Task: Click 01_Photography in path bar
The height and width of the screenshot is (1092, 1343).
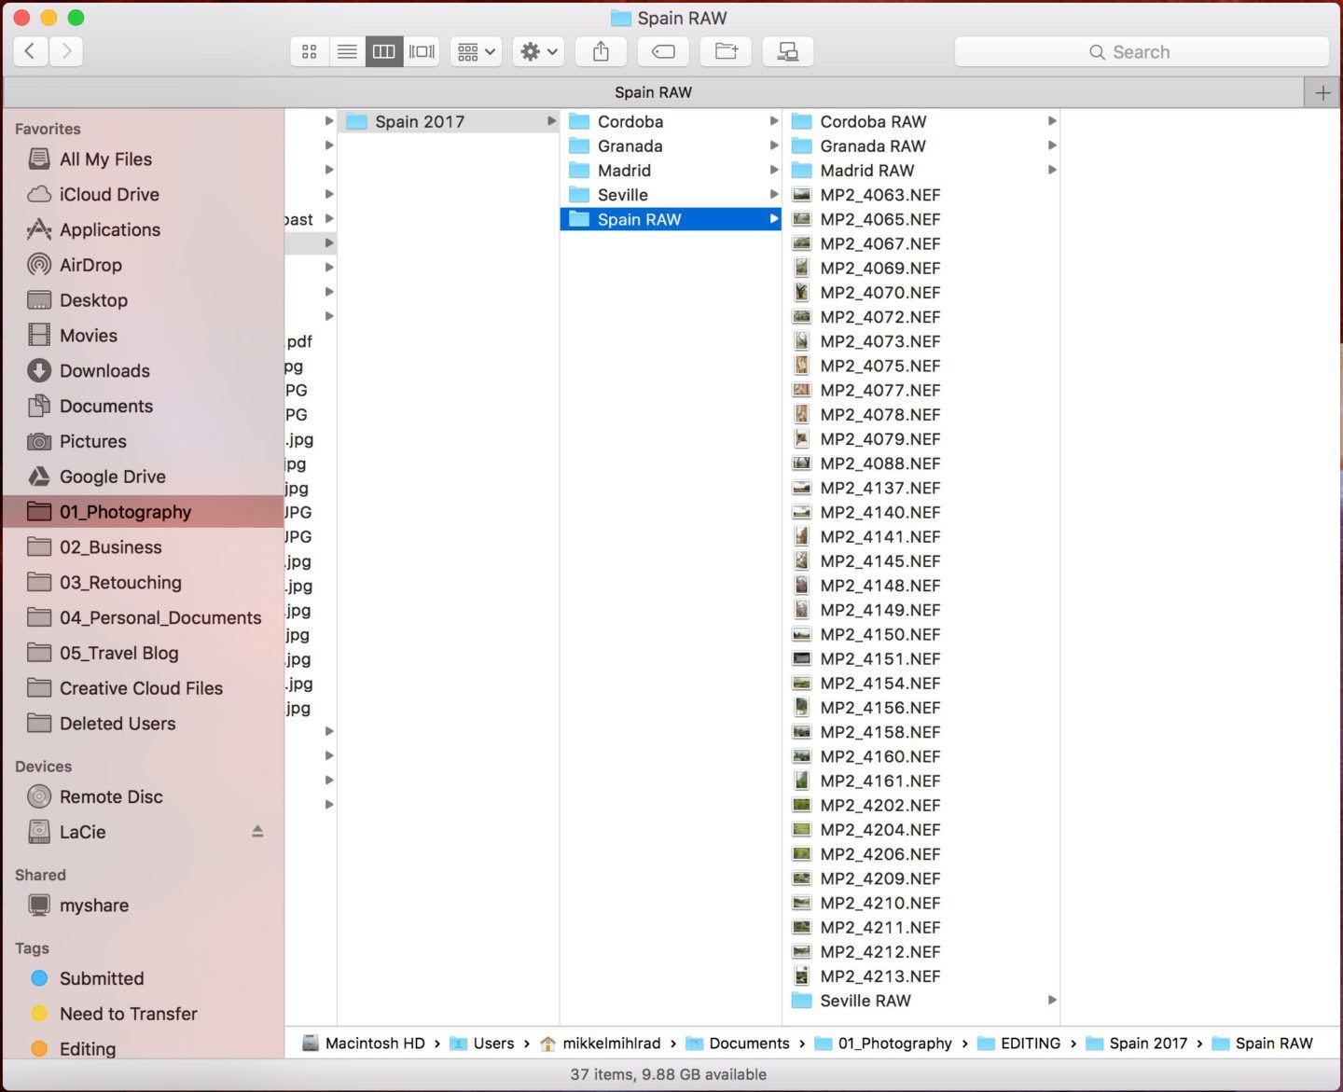Action: 883,1044
